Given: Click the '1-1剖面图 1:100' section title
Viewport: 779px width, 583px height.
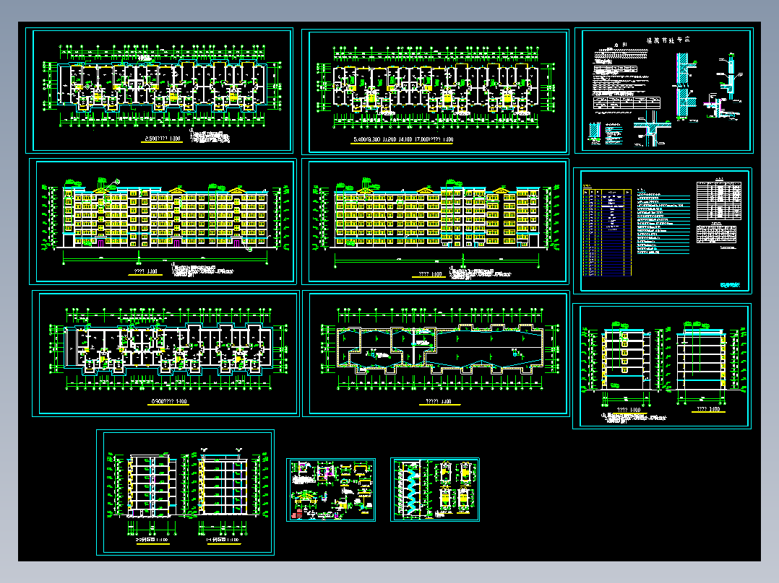Looking at the screenshot, I should click(223, 539).
